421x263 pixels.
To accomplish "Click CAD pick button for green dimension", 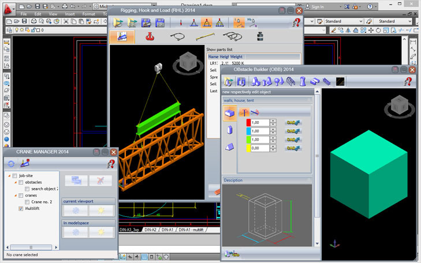I will 293,140.
